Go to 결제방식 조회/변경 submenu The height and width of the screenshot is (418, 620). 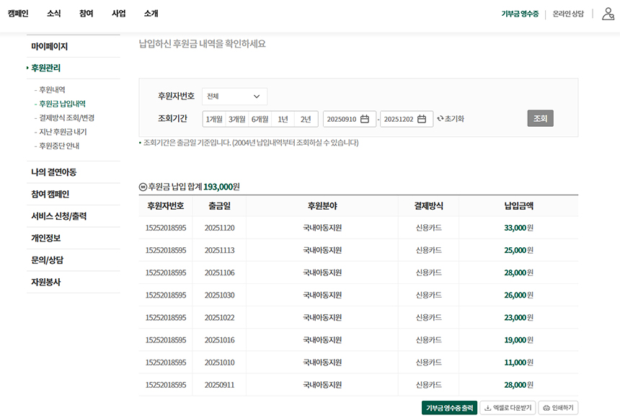tap(66, 117)
